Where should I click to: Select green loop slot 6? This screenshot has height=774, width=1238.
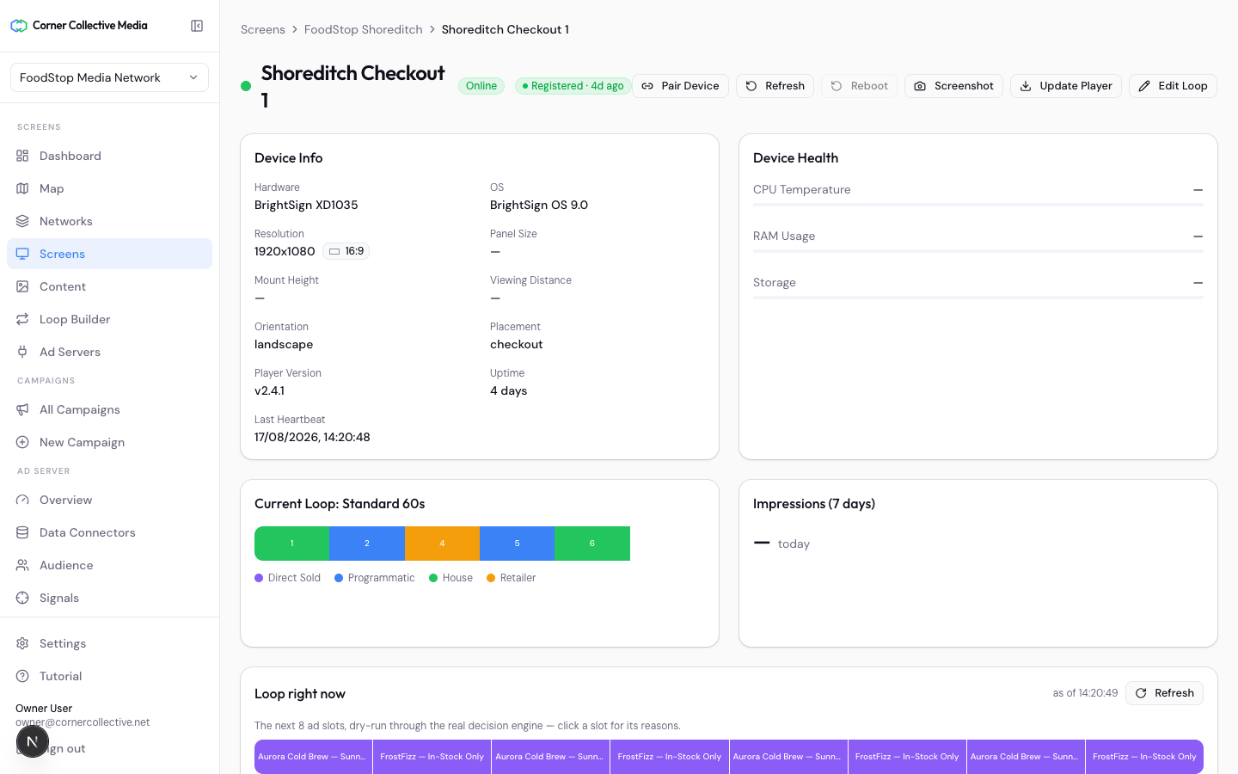tap(592, 544)
